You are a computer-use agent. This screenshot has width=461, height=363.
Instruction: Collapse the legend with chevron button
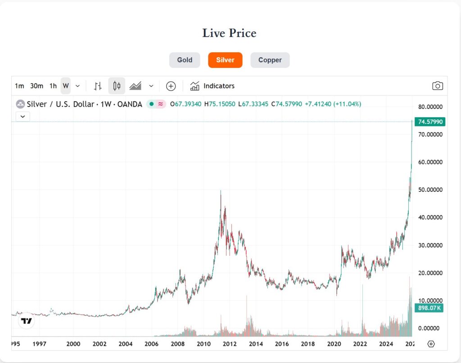[23, 116]
